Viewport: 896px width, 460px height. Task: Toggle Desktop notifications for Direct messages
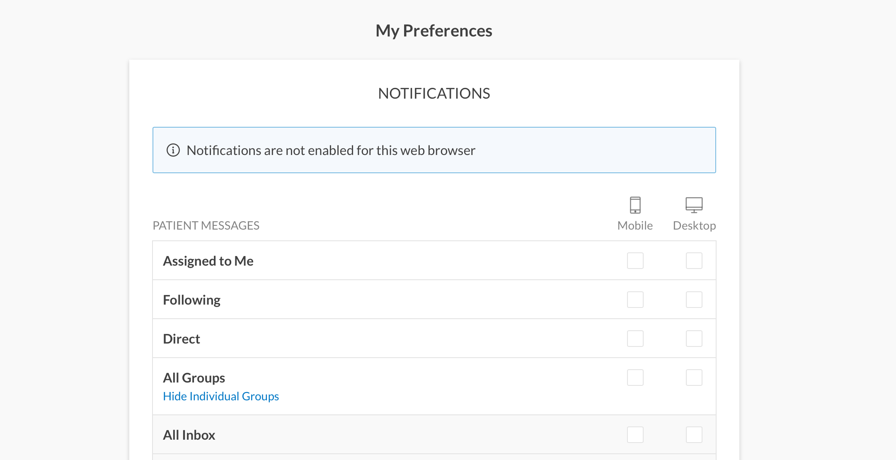(x=694, y=339)
